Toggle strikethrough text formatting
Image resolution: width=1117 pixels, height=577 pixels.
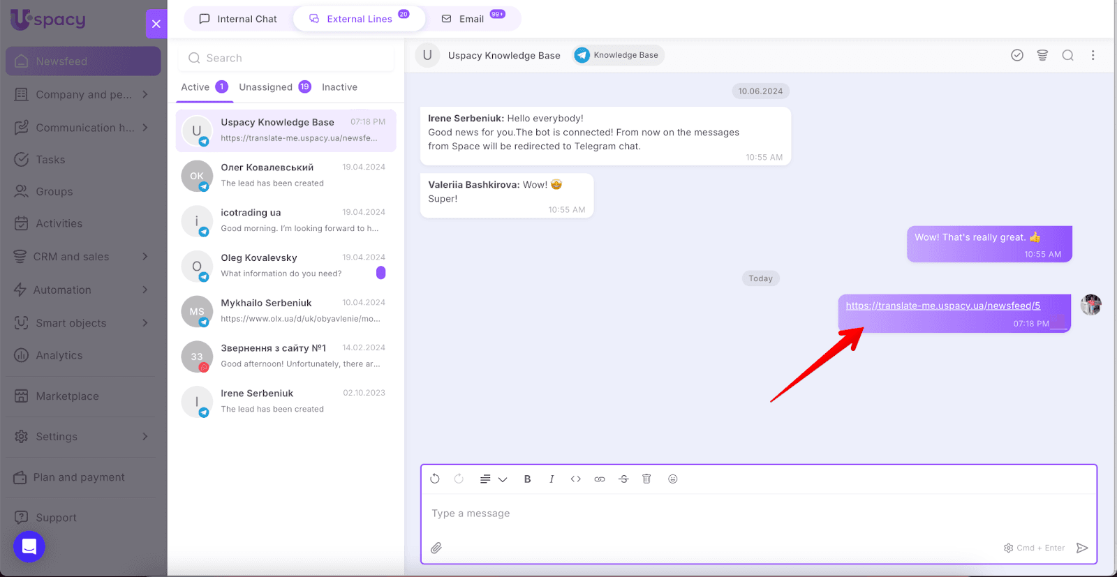[623, 479]
